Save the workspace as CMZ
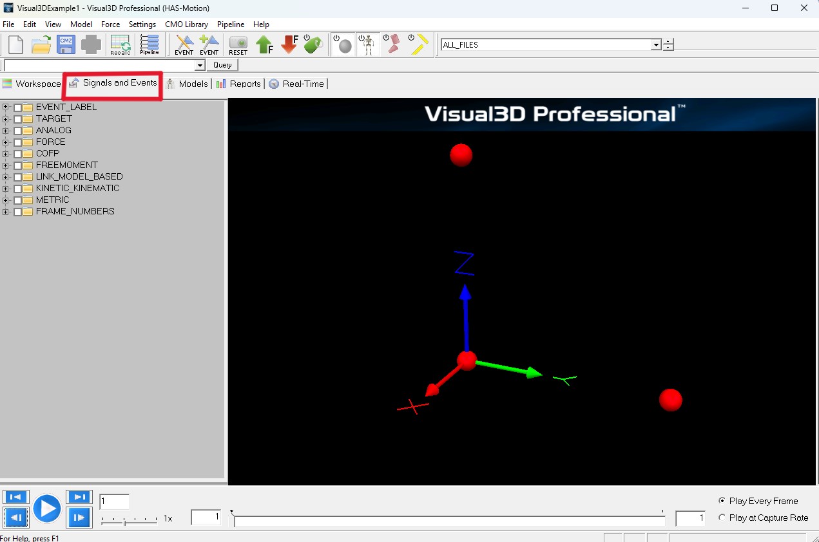Image resolution: width=819 pixels, height=542 pixels. click(x=66, y=45)
